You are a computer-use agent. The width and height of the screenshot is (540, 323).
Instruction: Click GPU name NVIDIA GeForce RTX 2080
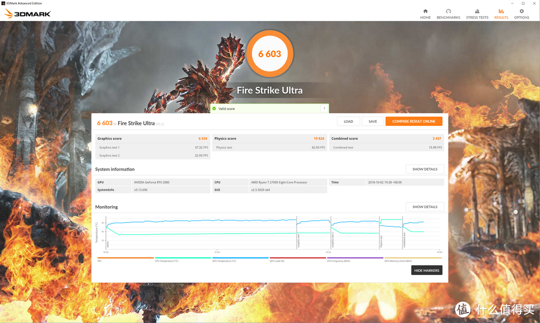[x=152, y=182]
